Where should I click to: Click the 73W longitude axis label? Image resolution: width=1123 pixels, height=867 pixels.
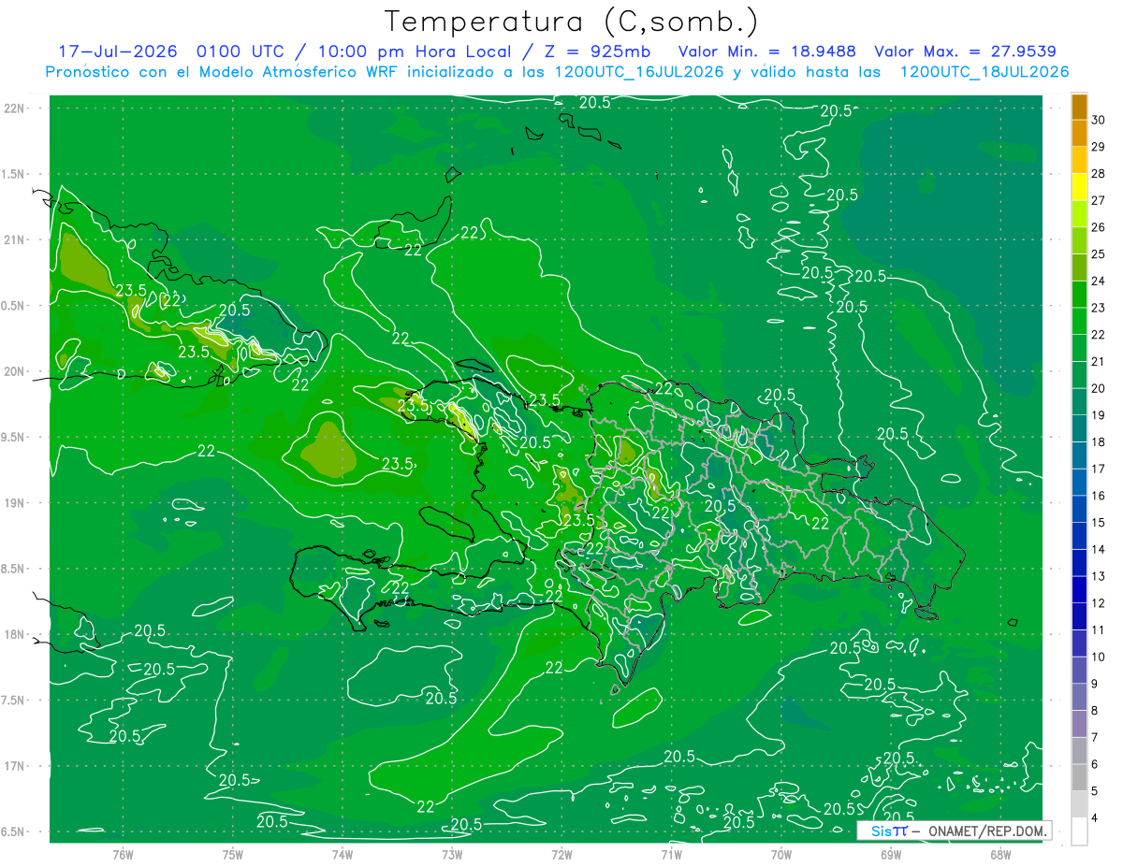[x=452, y=854]
